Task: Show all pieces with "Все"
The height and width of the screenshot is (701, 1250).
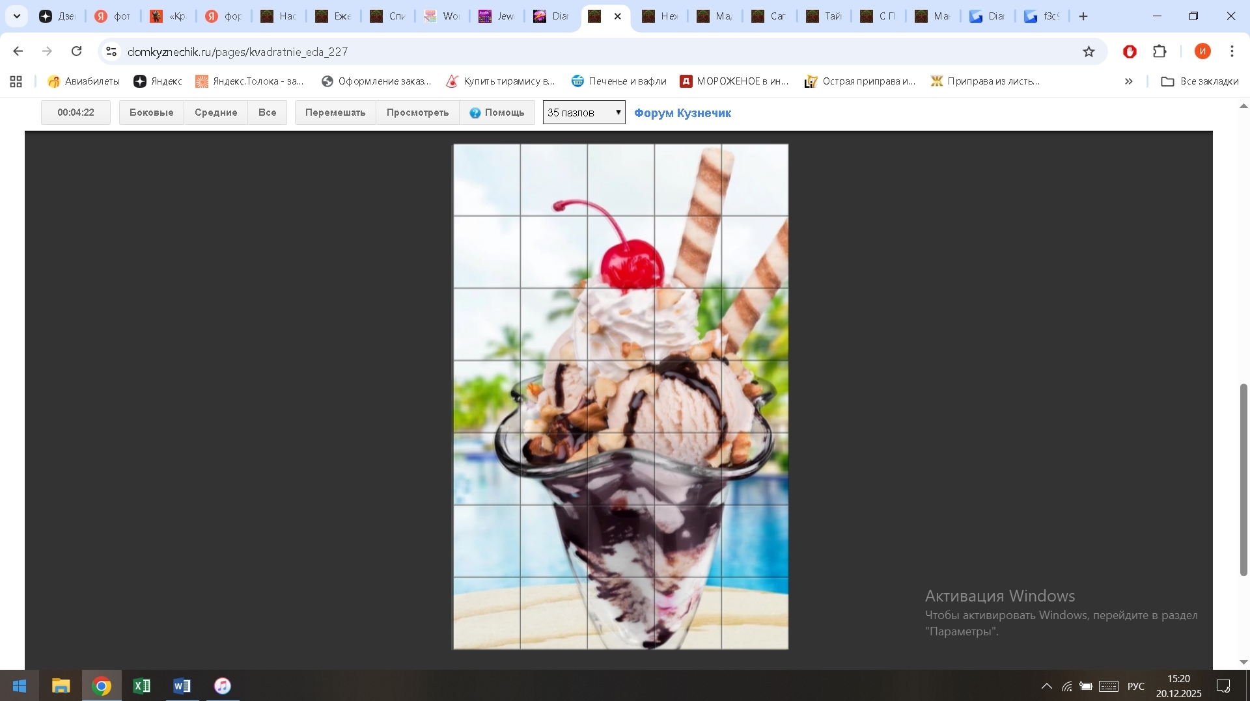Action: (268, 112)
